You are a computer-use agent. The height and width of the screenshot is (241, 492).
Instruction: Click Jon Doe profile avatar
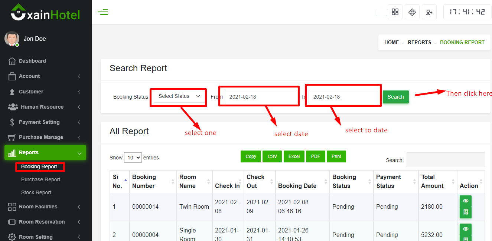tap(12, 39)
